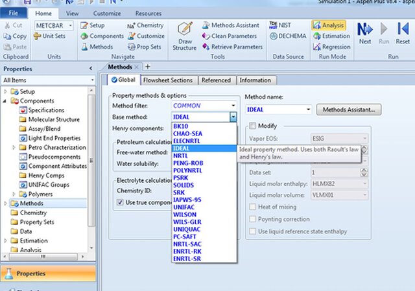This screenshot has height=291, width=415.
Task: Open Method filter COMMON dropdown
Action: pos(233,106)
